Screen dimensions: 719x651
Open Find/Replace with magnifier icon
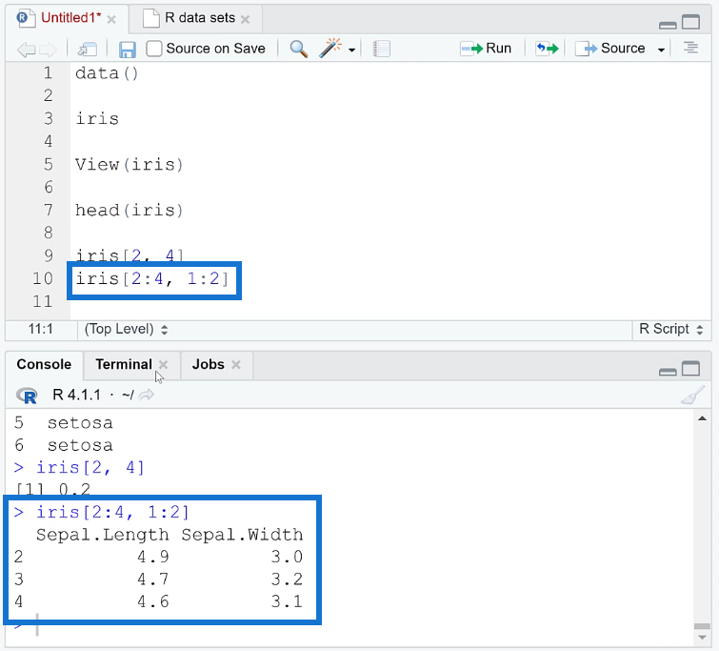tap(298, 49)
